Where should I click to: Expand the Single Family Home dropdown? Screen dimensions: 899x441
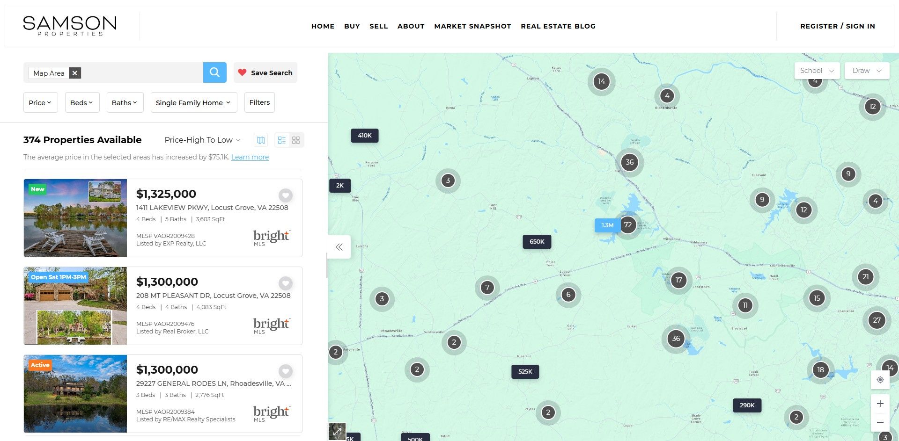point(194,102)
